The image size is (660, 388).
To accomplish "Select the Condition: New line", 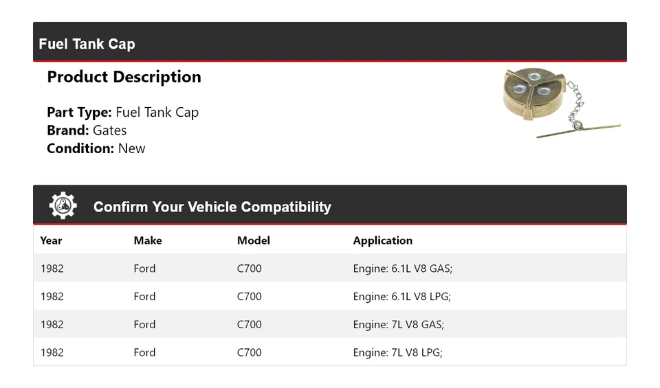I will [x=96, y=148].
